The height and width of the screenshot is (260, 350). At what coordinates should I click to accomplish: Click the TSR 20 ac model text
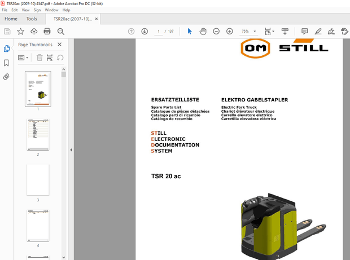tap(166, 176)
